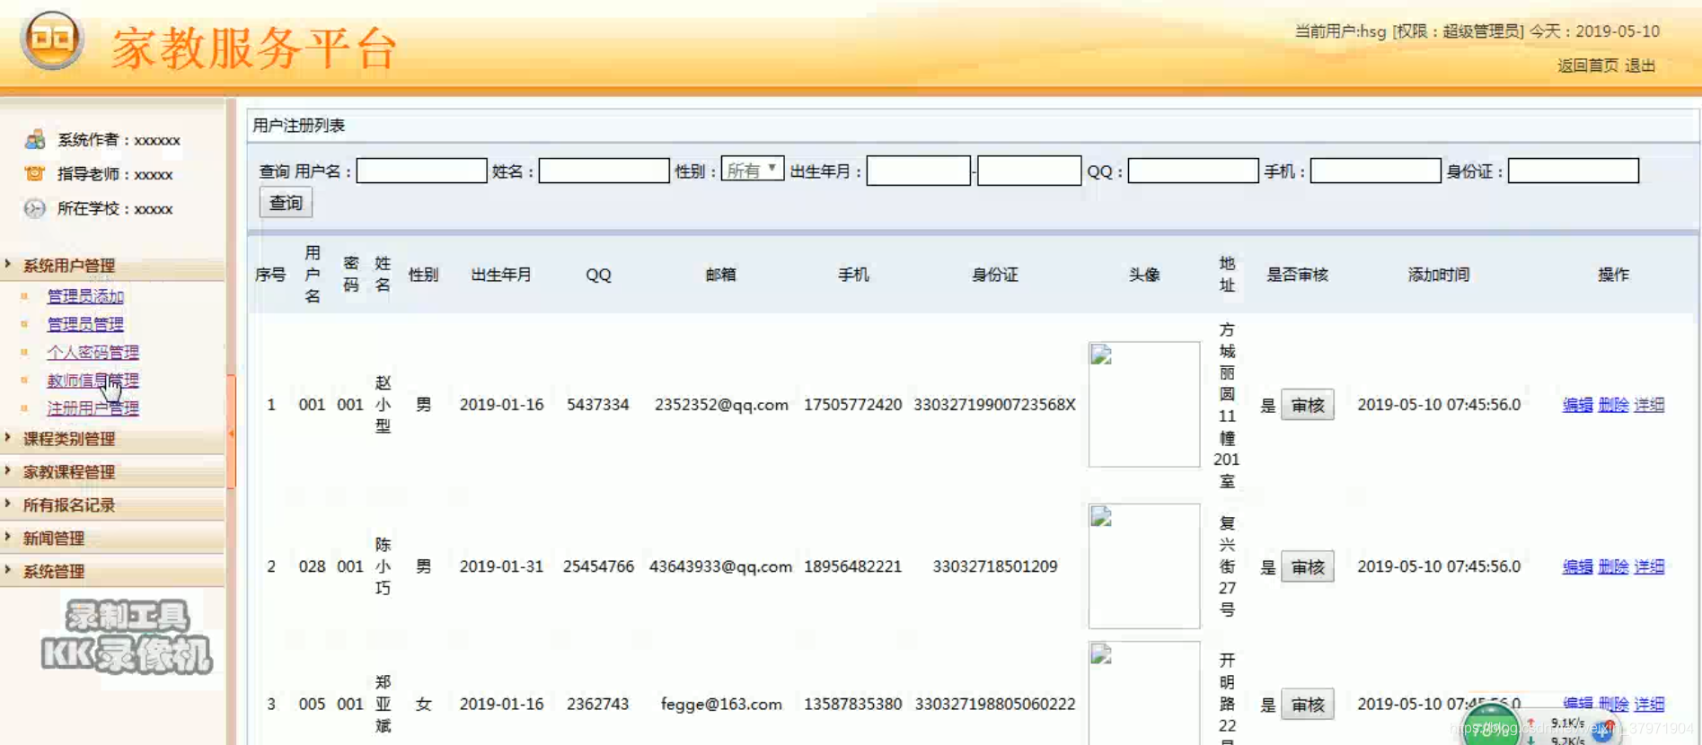
Task: Open the 教师信息管理 link
Action: pyautogui.click(x=93, y=381)
